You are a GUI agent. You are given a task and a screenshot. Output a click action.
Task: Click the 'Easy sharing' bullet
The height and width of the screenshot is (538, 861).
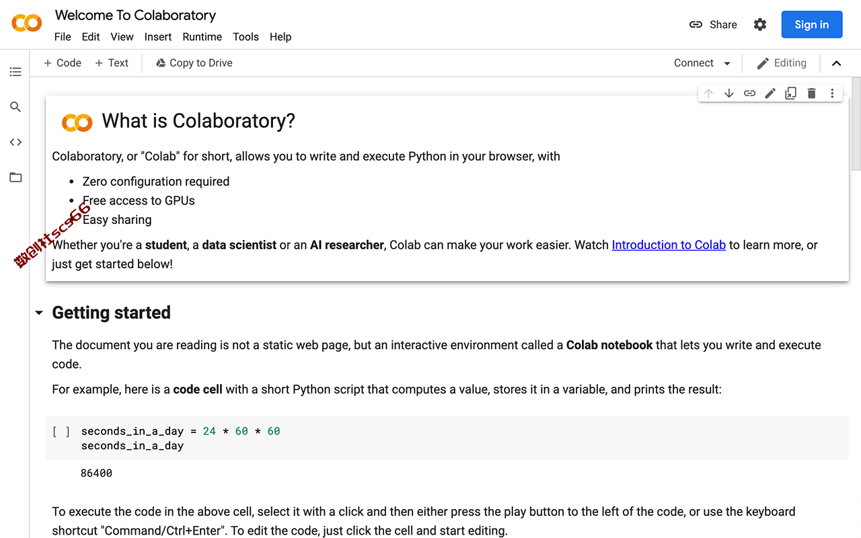click(x=117, y=220)
